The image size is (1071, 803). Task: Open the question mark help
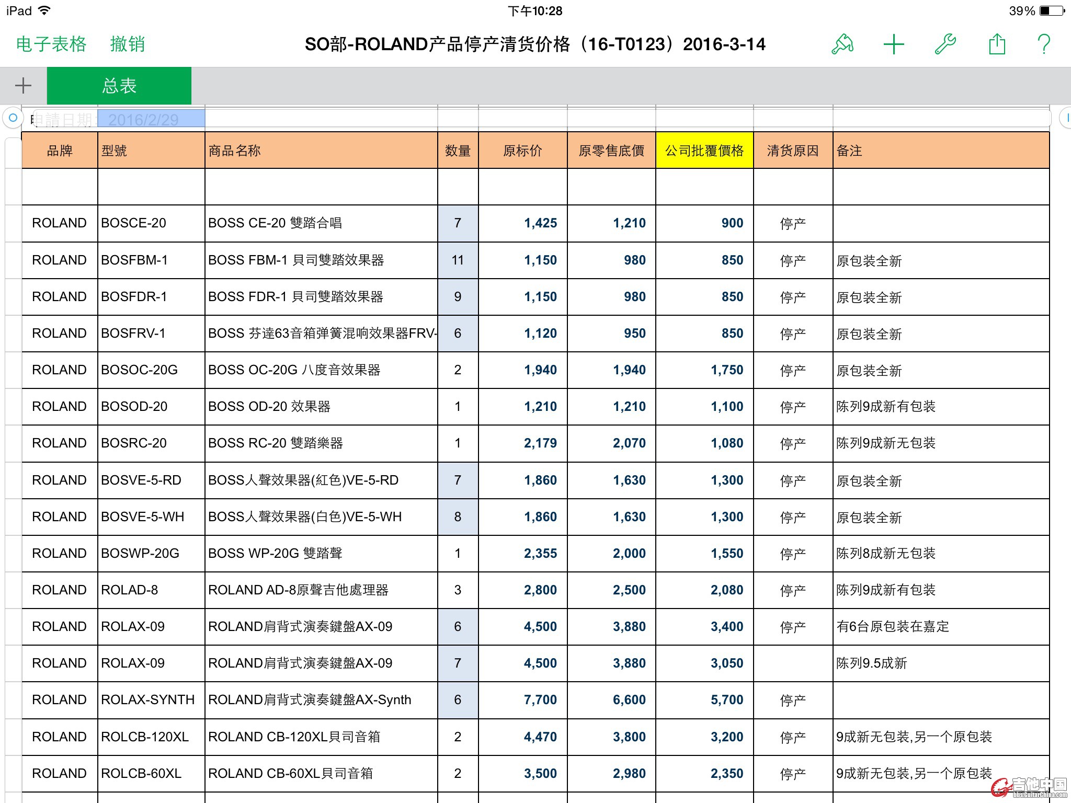tap(1043, 44)
